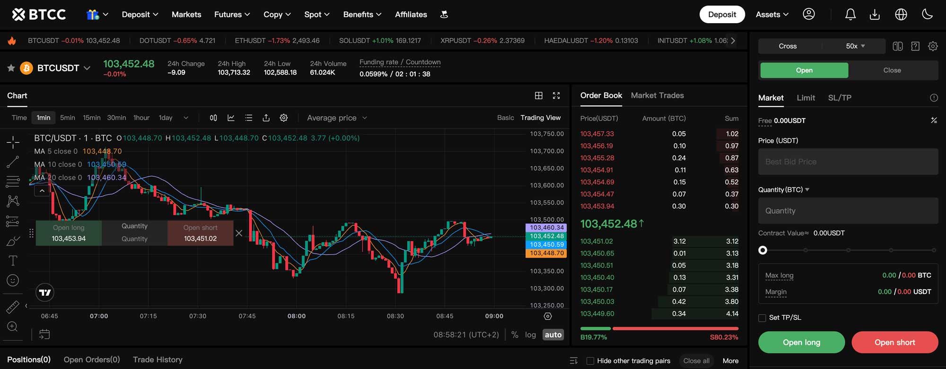Enable the Set TP/SL checkbox
This screenshot has height=369, width=946.
[x=762, y=318]
